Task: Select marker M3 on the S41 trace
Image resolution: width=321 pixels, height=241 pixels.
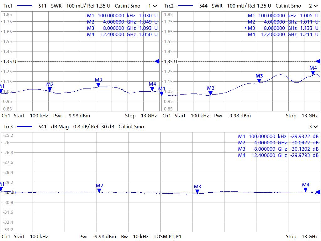Action: pos(197,191)
